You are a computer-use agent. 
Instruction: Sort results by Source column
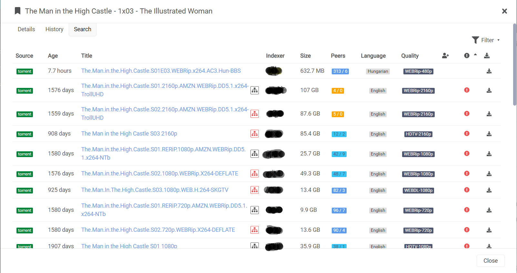point(24,56)
